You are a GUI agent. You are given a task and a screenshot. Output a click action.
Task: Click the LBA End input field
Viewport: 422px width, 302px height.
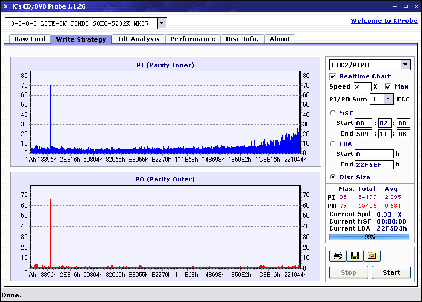click(374, 164)
